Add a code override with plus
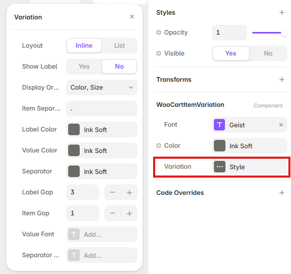This screenshot has height=274, width=291. click(282, 193)
